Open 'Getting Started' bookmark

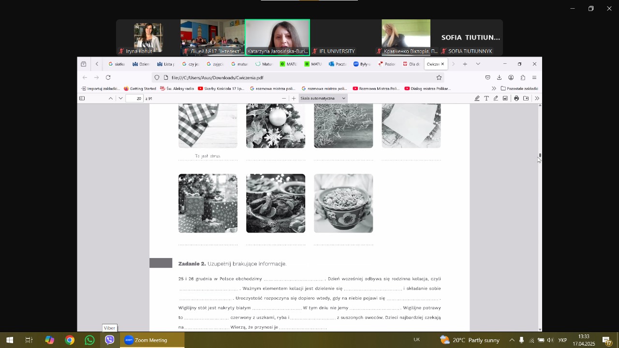tap(140, 88)
